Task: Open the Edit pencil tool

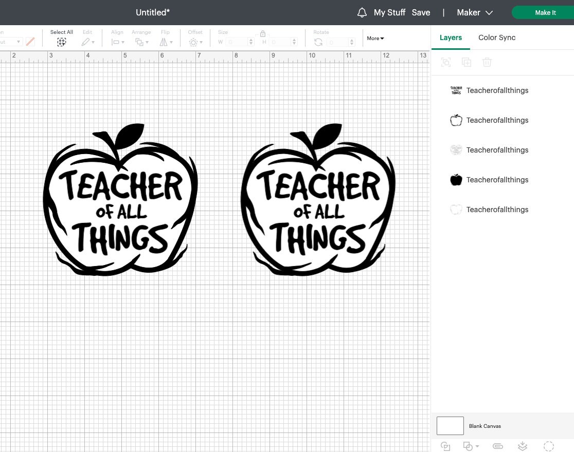Action: tap(86, 42)
